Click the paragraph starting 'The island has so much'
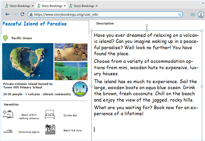 (x=145, y=91)
